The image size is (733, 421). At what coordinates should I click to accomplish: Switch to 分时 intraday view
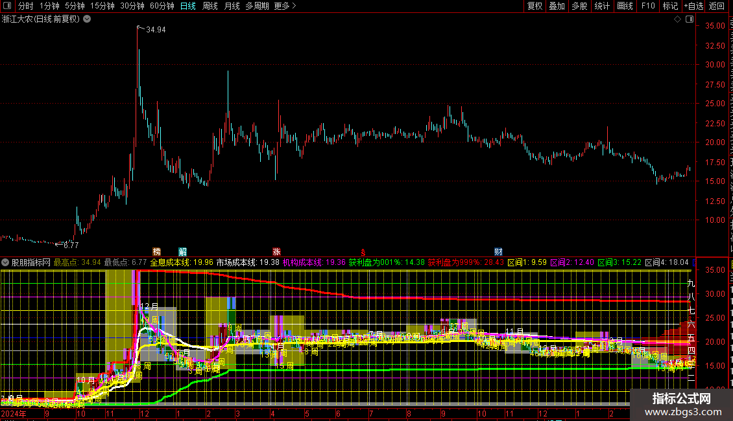(25, 6)
